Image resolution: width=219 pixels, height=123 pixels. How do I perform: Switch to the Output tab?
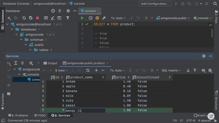pos(50,63)
